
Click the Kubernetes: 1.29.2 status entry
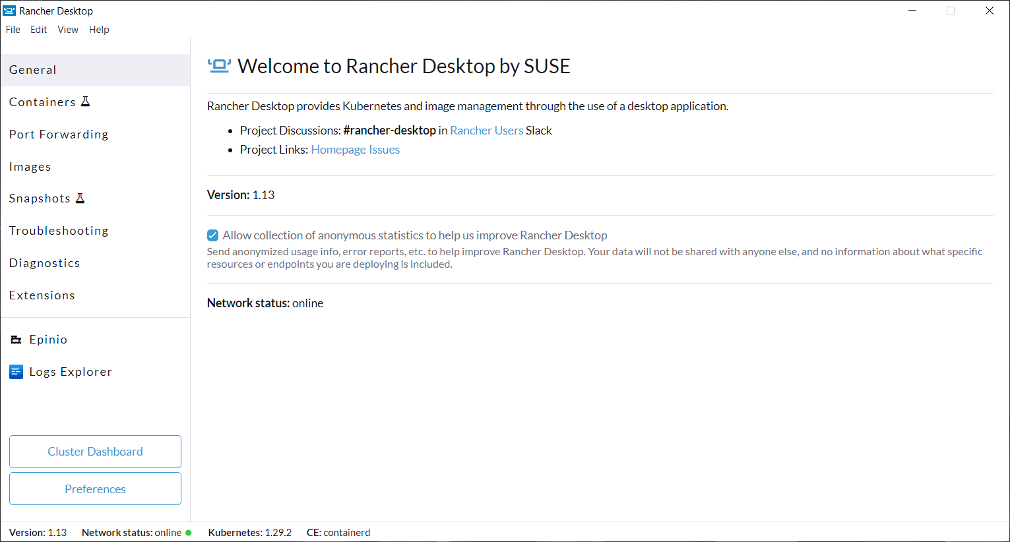pos(250,533)
